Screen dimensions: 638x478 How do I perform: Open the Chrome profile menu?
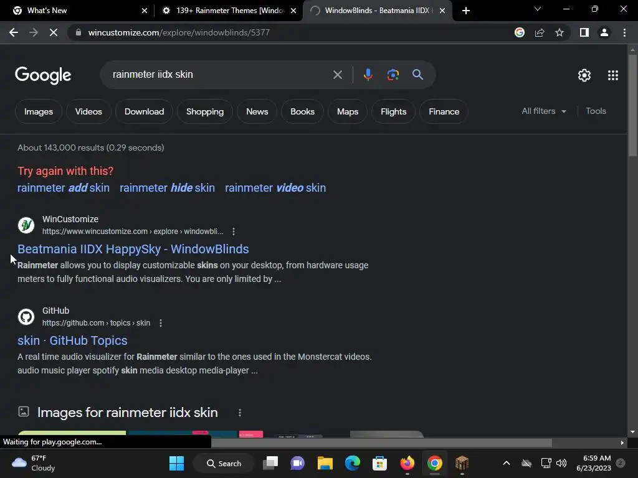tap(604, 32)
